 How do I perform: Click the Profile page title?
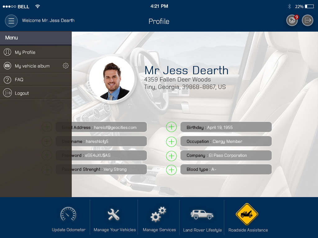tap(159, 21)
